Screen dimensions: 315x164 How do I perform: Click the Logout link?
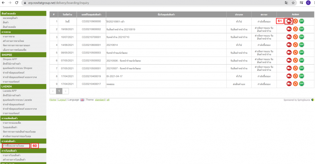(62, 100)
